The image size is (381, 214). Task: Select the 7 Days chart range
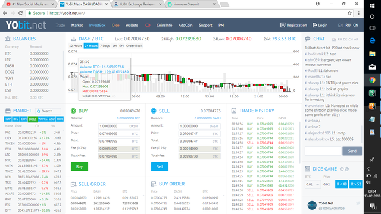coord(105,46)
